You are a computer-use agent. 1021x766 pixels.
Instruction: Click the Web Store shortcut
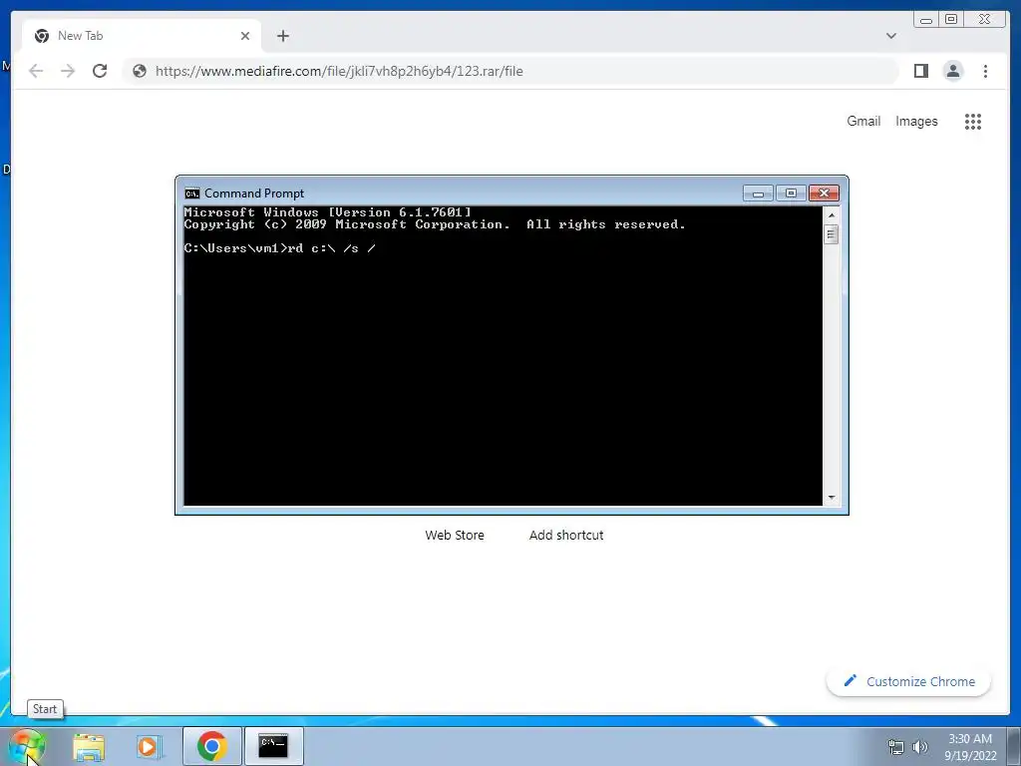point(455,535)
